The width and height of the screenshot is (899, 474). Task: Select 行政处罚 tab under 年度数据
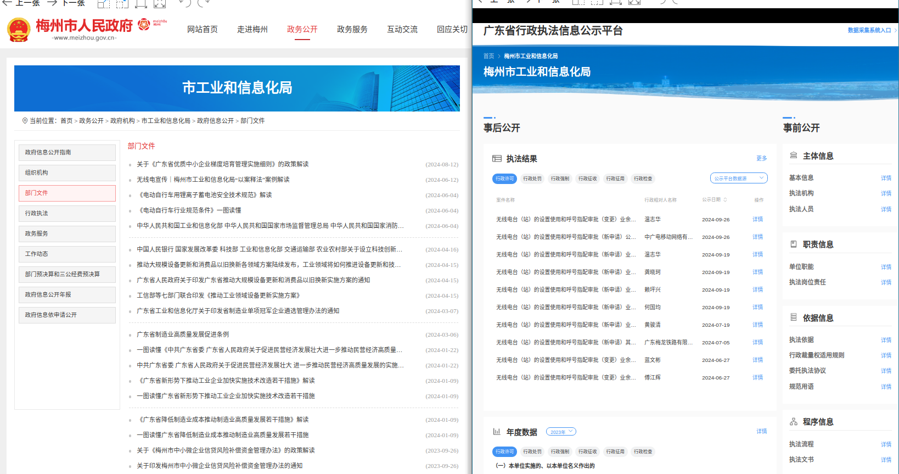point(532,451)
